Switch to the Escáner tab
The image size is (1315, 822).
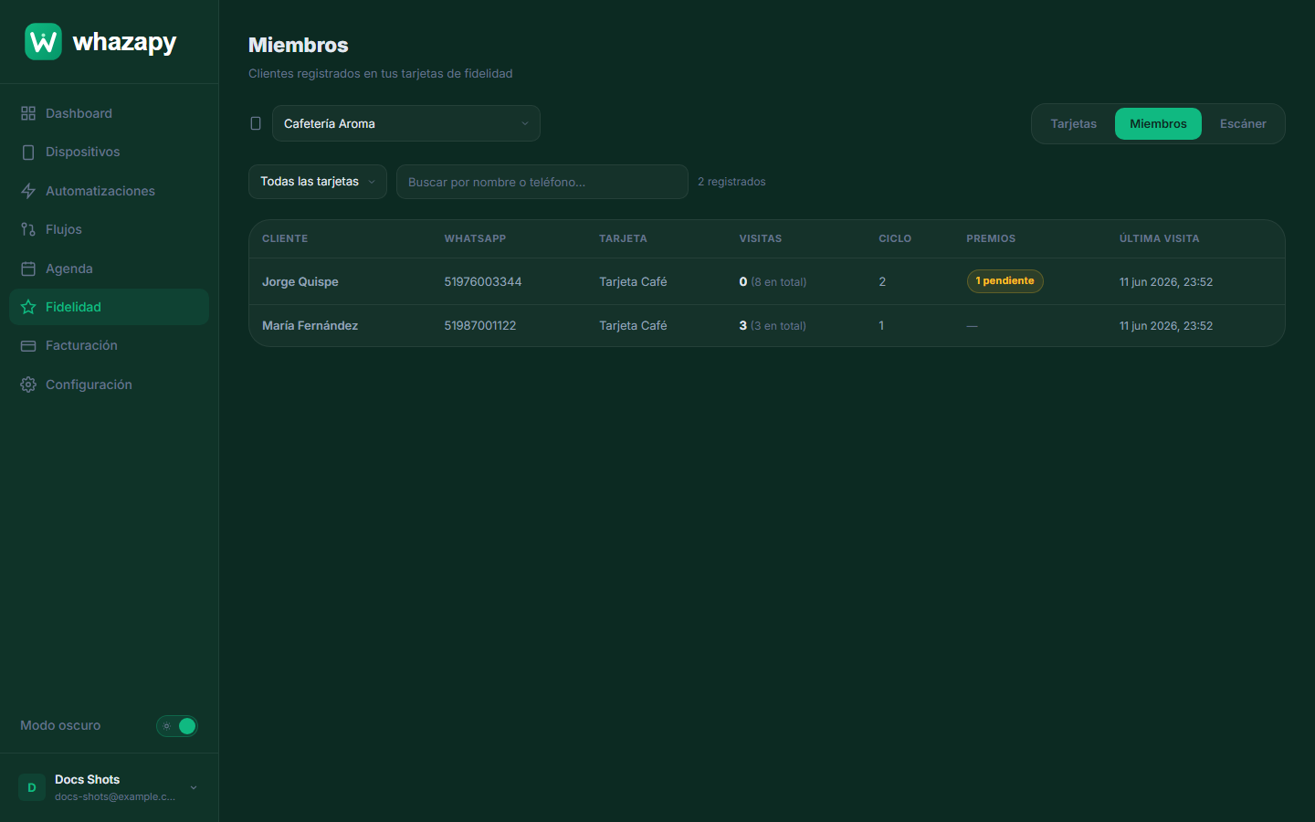click(x=1243, y=123)
